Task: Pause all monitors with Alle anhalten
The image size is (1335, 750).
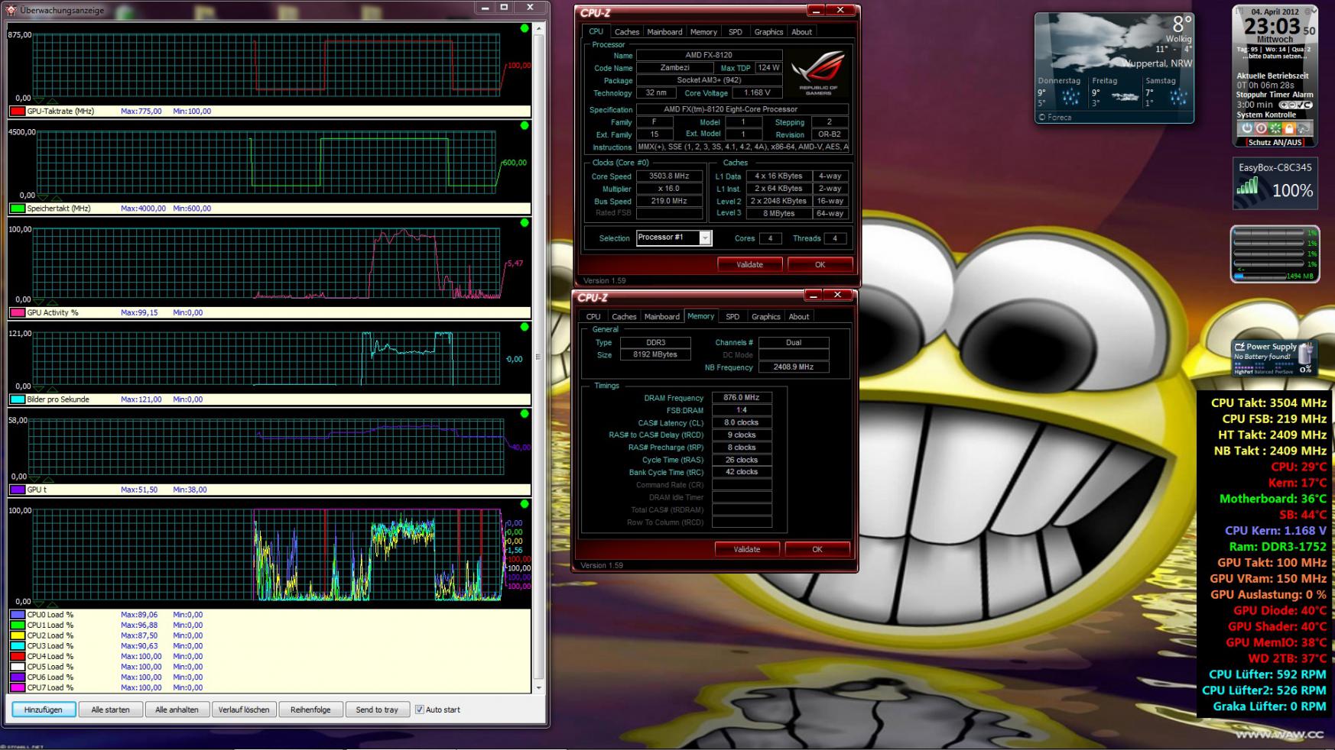Action: point(177,710)
